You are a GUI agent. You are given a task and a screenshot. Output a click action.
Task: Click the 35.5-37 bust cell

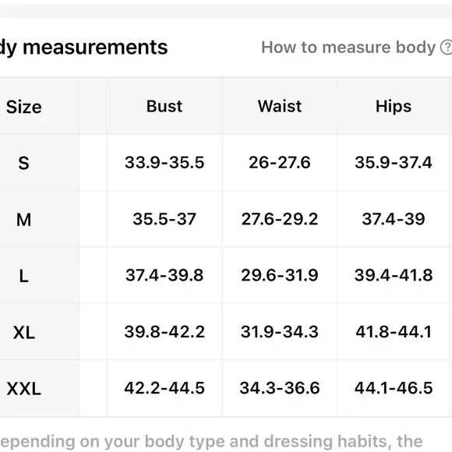tap(164, 219)
